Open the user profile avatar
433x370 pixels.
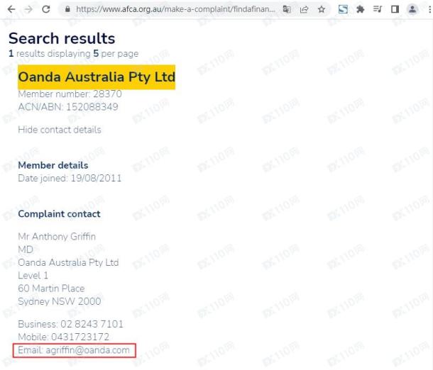412,10
